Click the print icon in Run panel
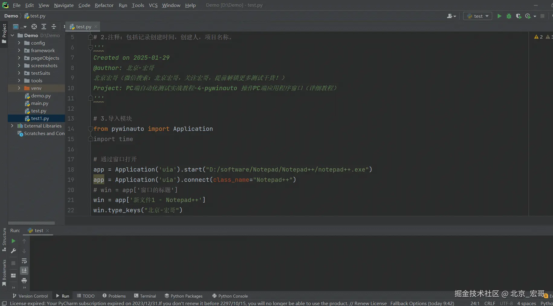The width and height of the screenshot is (553, 306). [24, 281]
